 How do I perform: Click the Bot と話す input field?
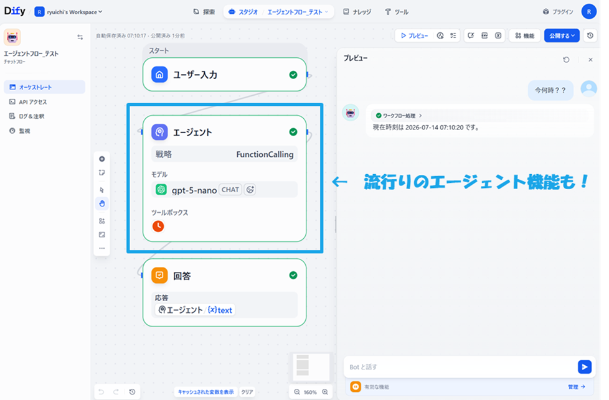point(460,366)
